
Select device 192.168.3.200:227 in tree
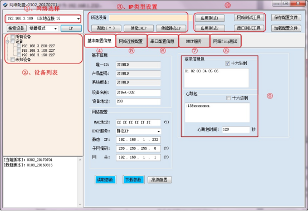coord(38,46)
